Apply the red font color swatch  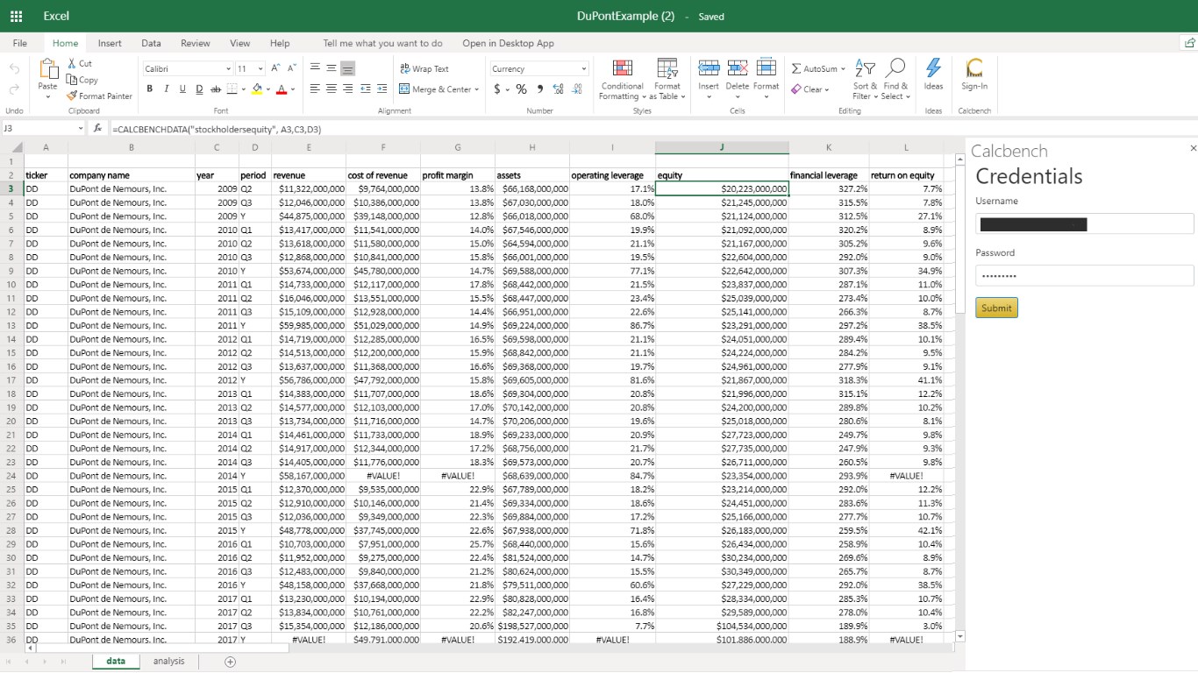(x=281, y=89)
